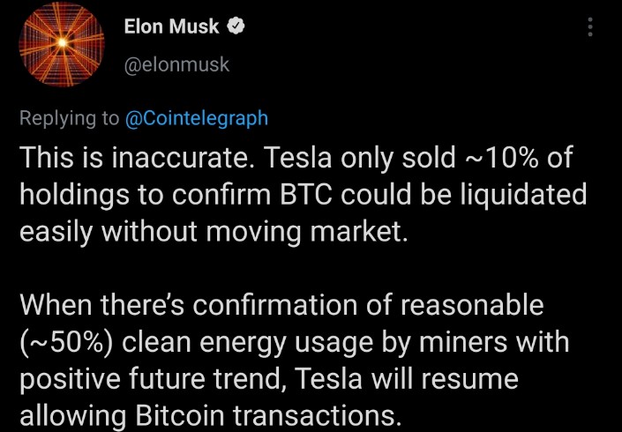622x432 pixels.
Task: Open the @Cointelegraph mention link
Action: (x=197, y=118)
